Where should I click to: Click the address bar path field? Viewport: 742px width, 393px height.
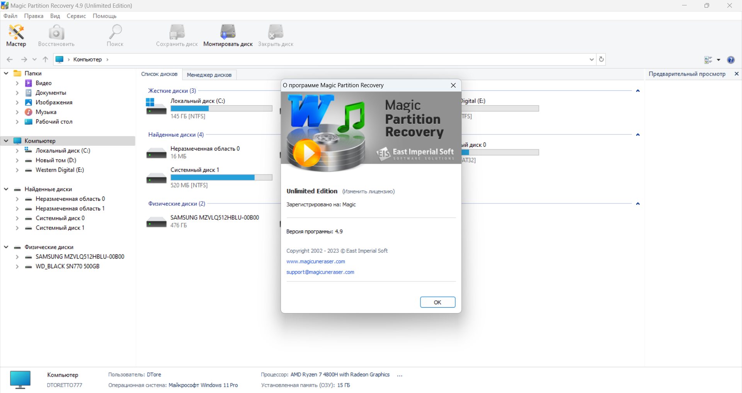[325, 59]
